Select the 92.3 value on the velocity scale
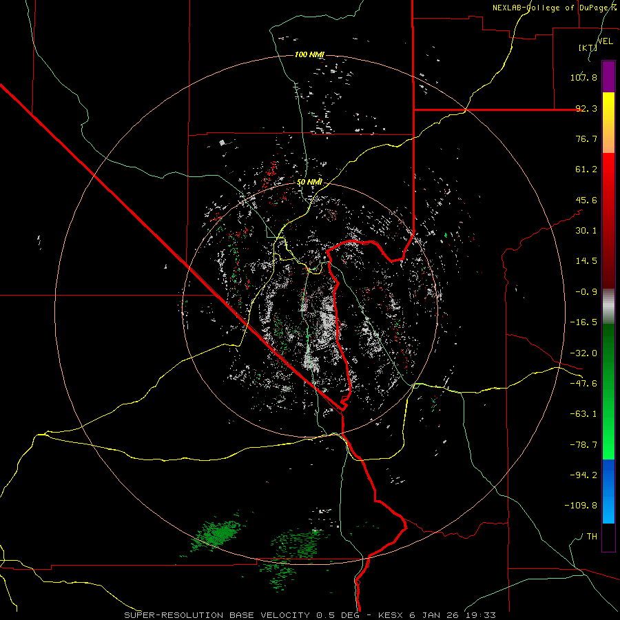 click(x=586, y=108)
